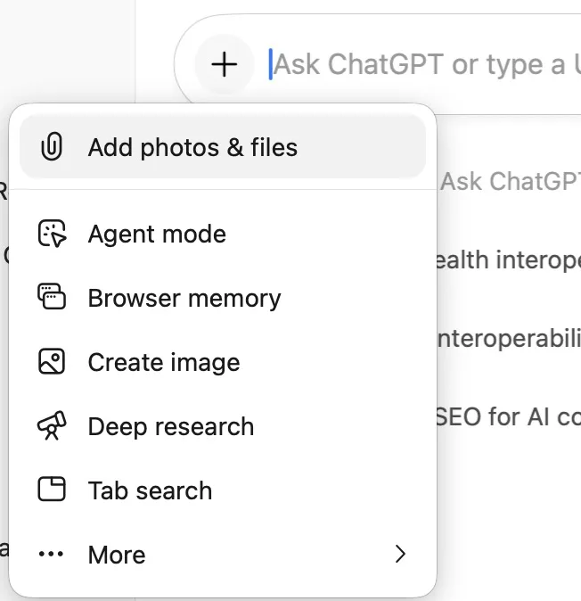Open Browser memory option
This screenshot has width=581, height=601.
tap(223, 298)
